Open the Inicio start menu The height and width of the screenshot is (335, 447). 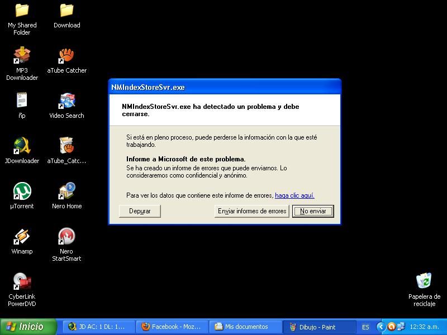[28, 327]
